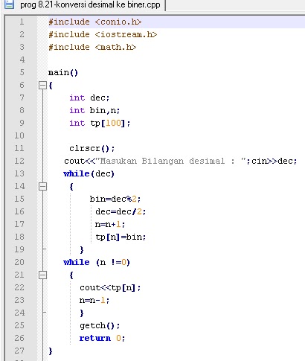
Task: Click the bin=dec%2; statement
Action: [115, 199]
